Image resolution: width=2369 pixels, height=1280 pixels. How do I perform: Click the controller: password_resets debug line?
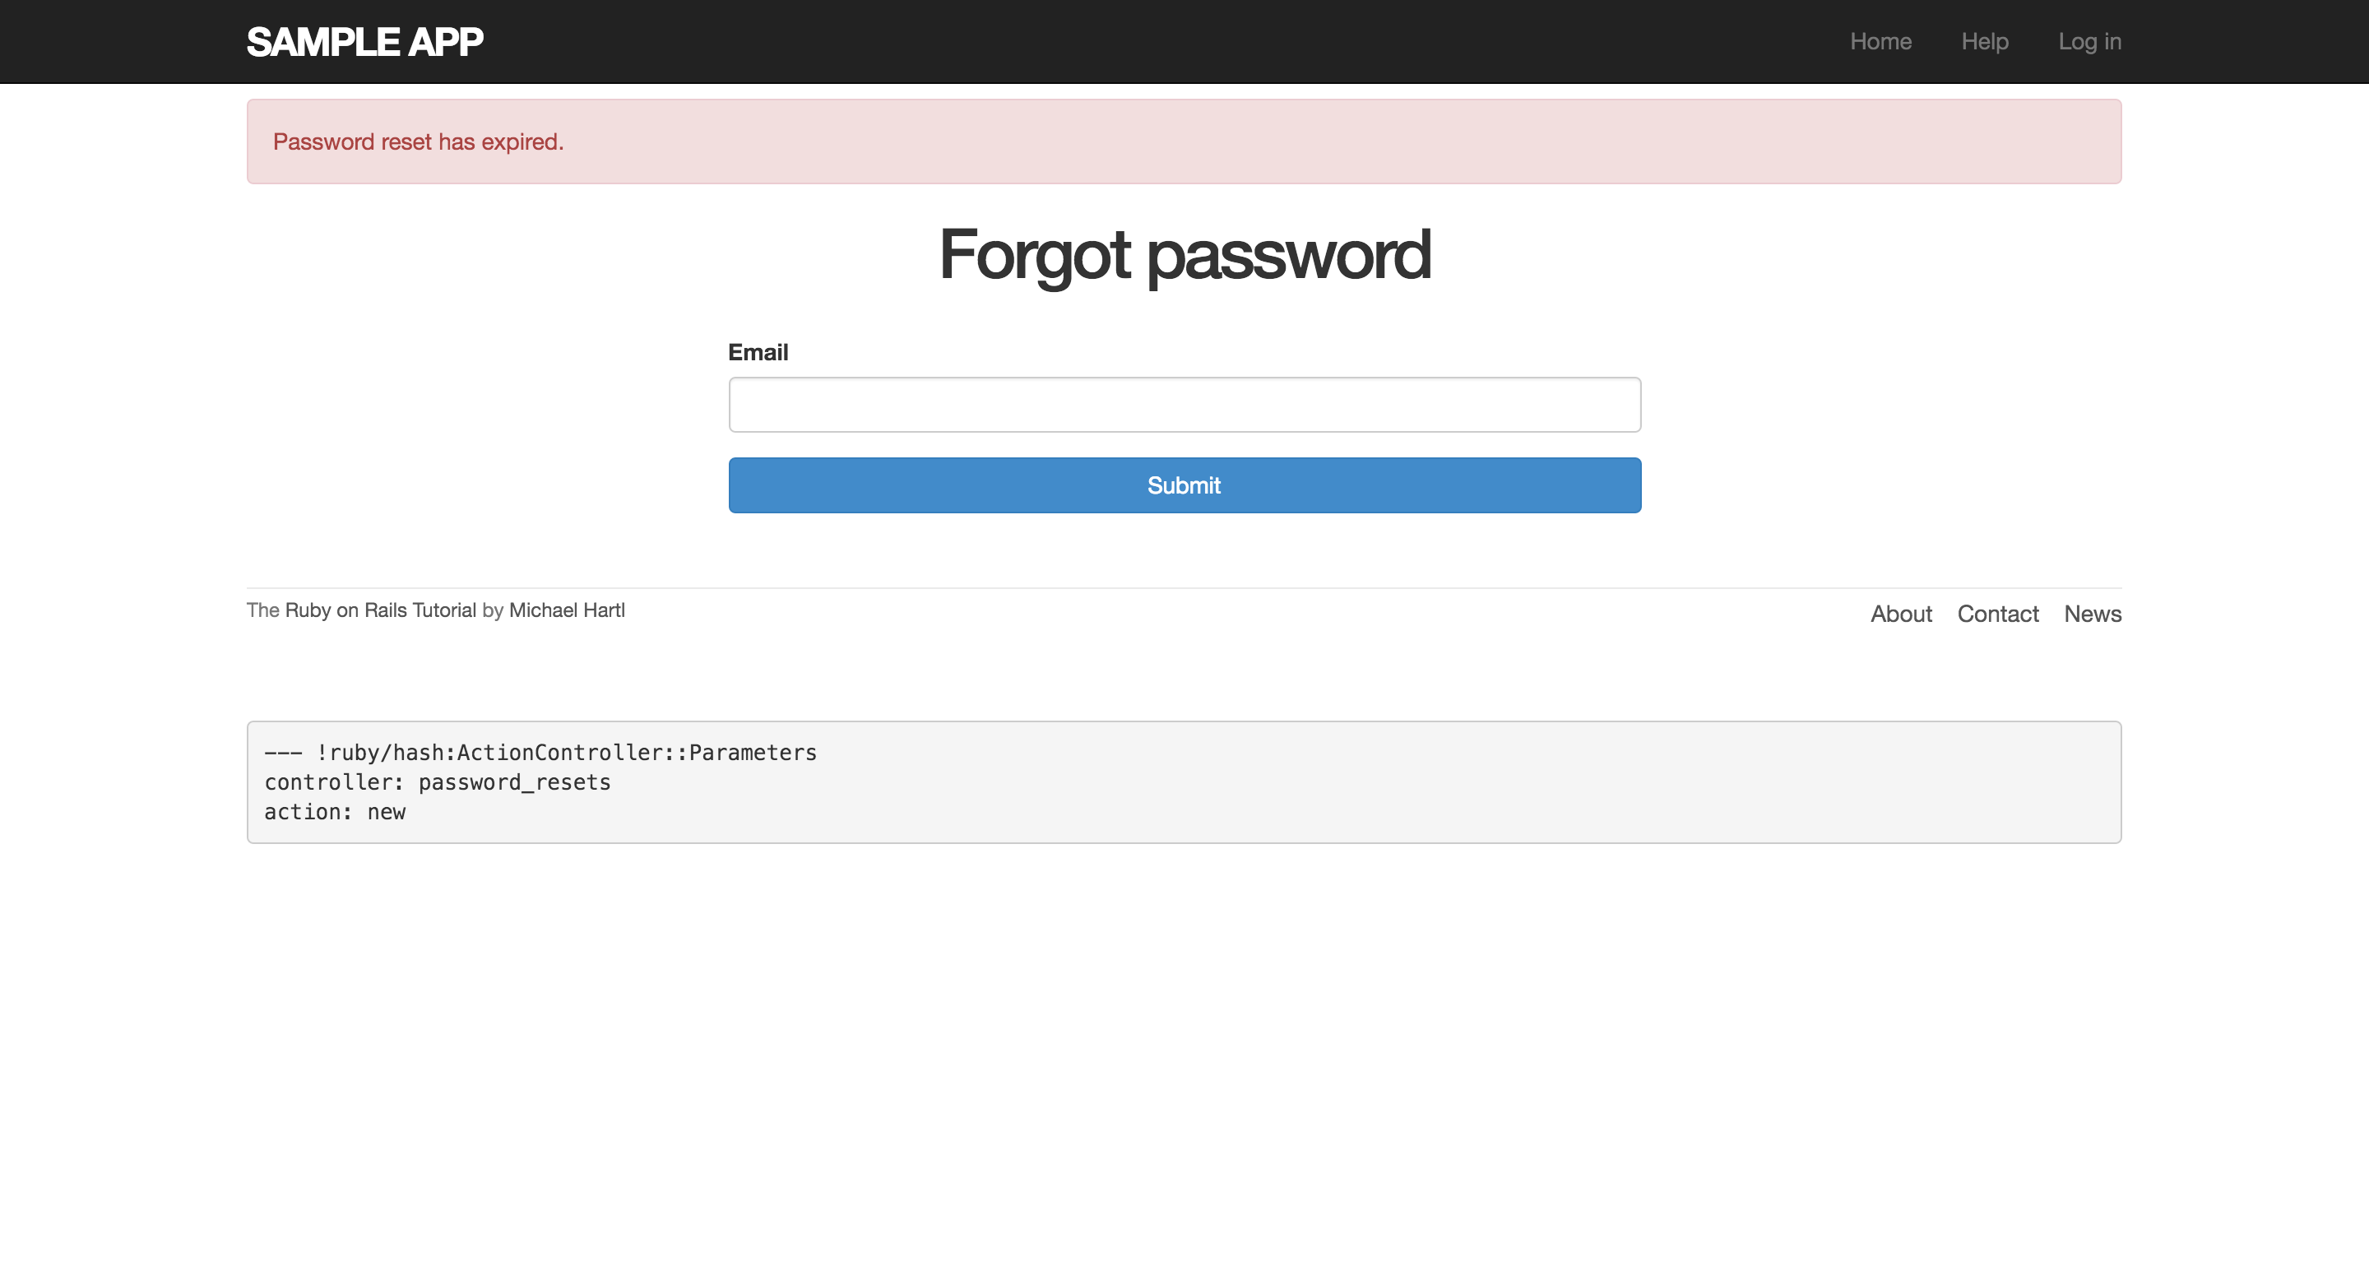pyautogui.click(x=437, y=782)
